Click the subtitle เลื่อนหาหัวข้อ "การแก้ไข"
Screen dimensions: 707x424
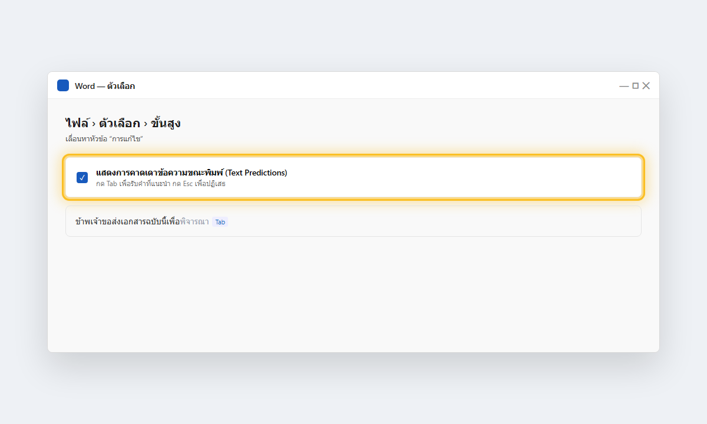(x=105, y=139)
